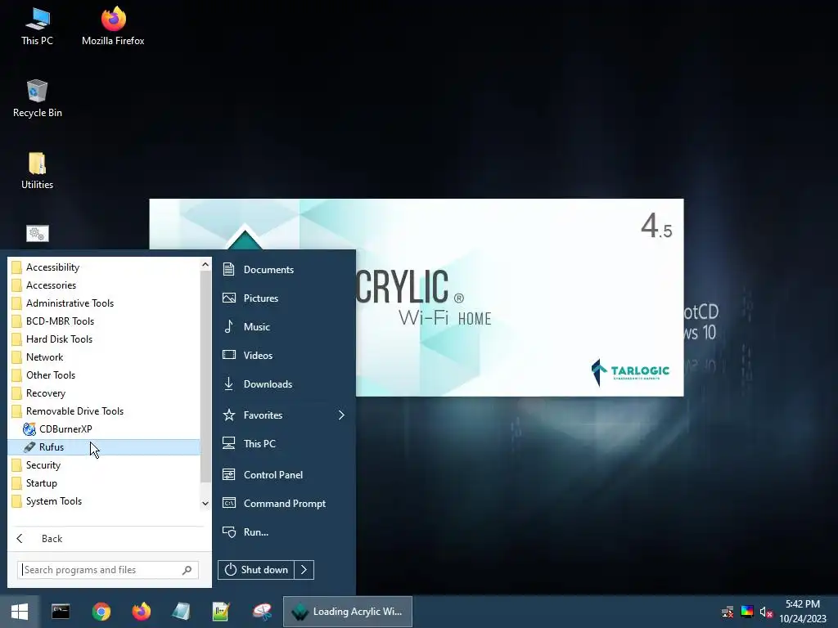Open the Accessibility folder in the Start menu
The image size is (838, 628).
tap(104, 267)
